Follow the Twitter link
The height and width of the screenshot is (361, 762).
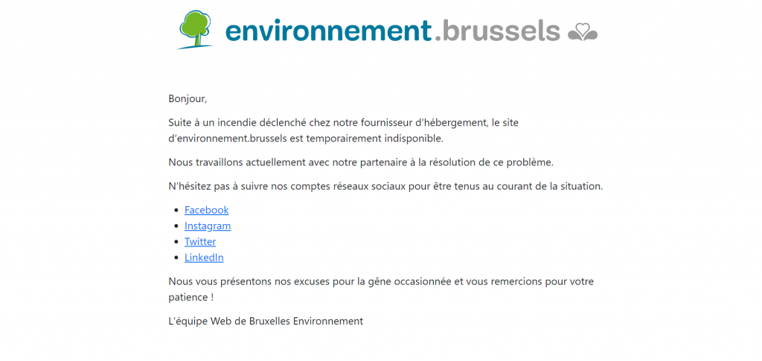[x=200, y=241]
